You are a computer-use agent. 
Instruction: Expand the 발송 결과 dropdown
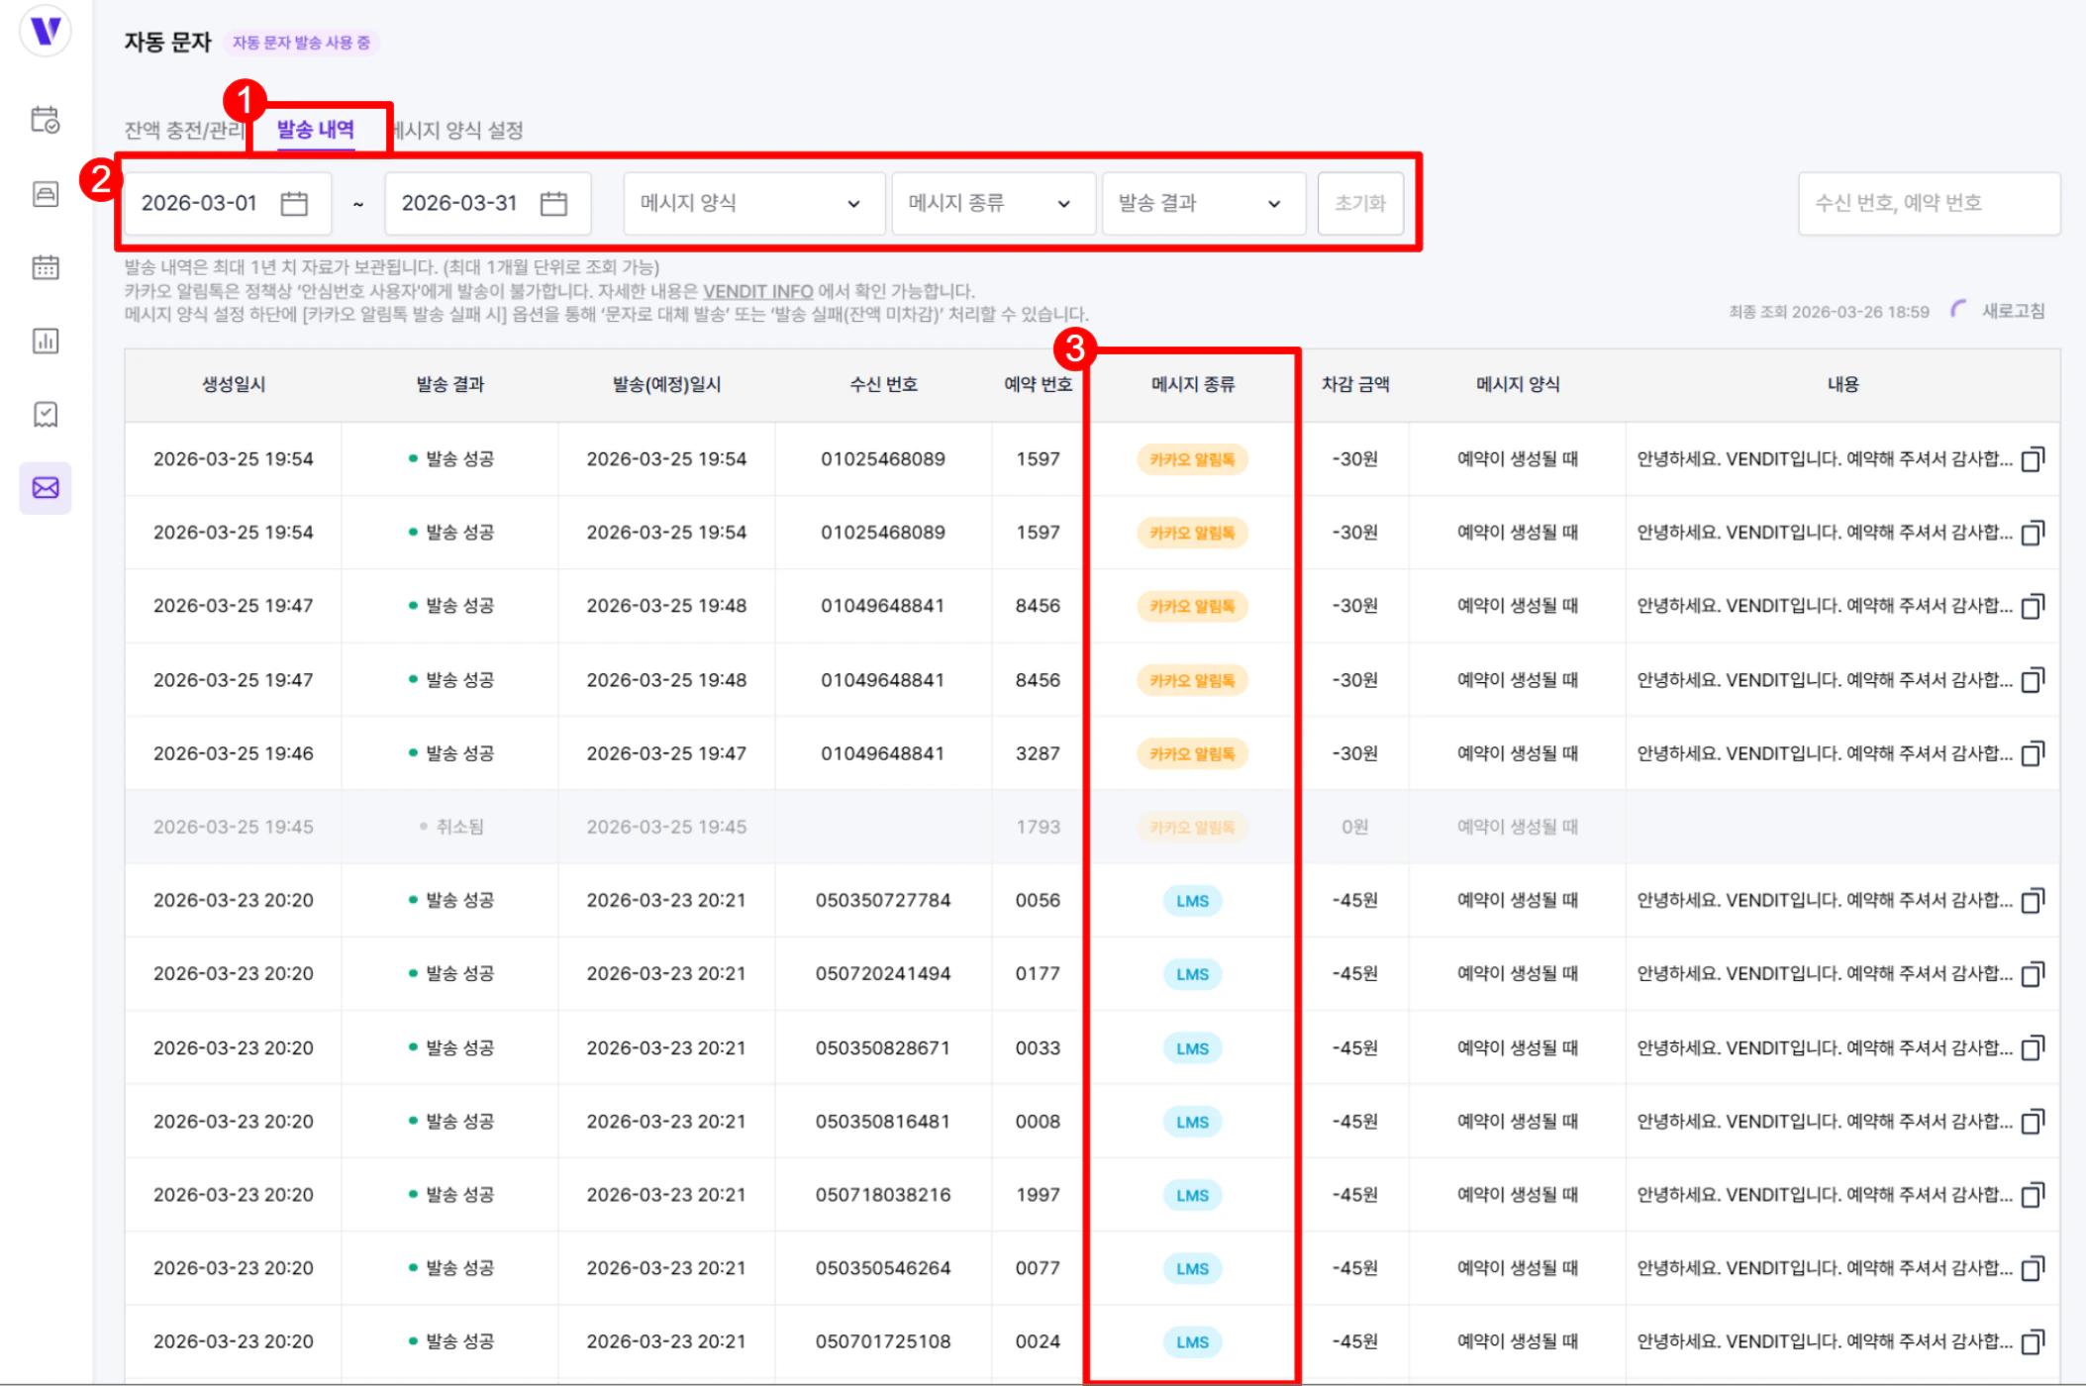(1202, 204)
